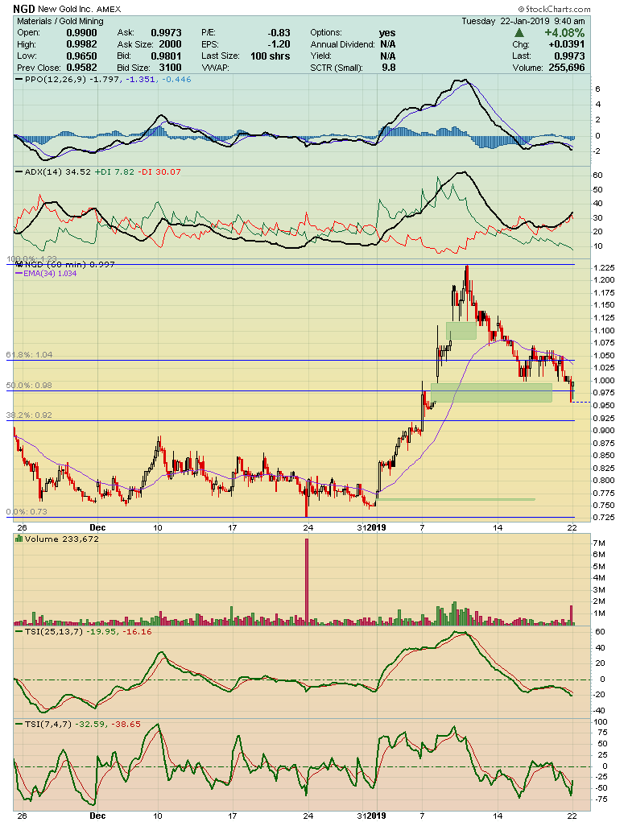Click the NGD (60 min) price legend icon
Image resolution: width=628 pixels, height=822 pixels.
[x=20, y=265]
